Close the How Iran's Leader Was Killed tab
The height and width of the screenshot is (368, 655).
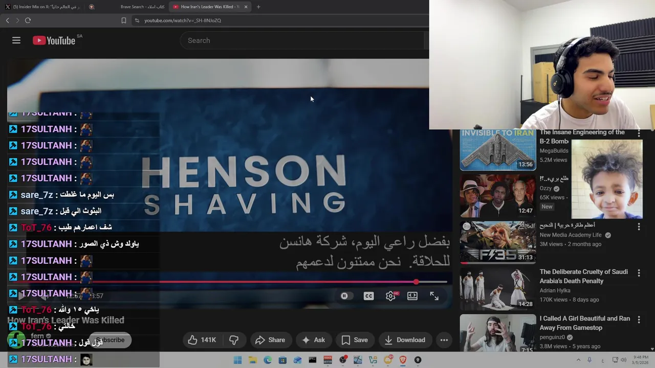pos(246,7)
